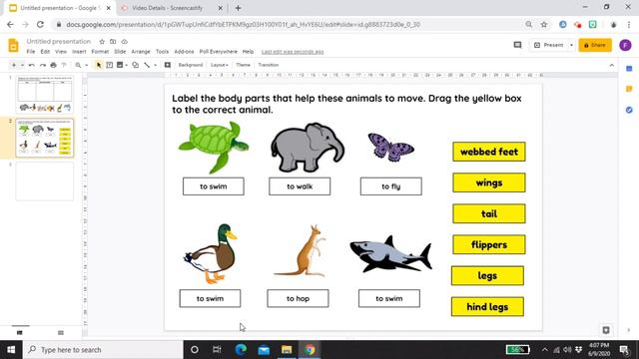This screenshot has width=639, height=359.
Task: Click the taskbar search box
Action: pos(103,350)
